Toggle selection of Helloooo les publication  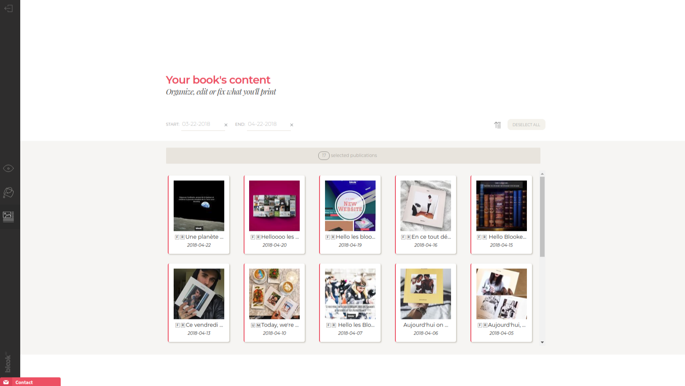tap(274, 214)
